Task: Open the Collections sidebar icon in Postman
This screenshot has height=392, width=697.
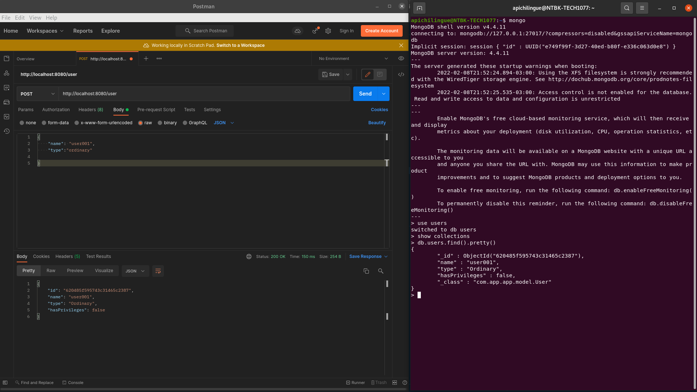Action: coord(7,58)
